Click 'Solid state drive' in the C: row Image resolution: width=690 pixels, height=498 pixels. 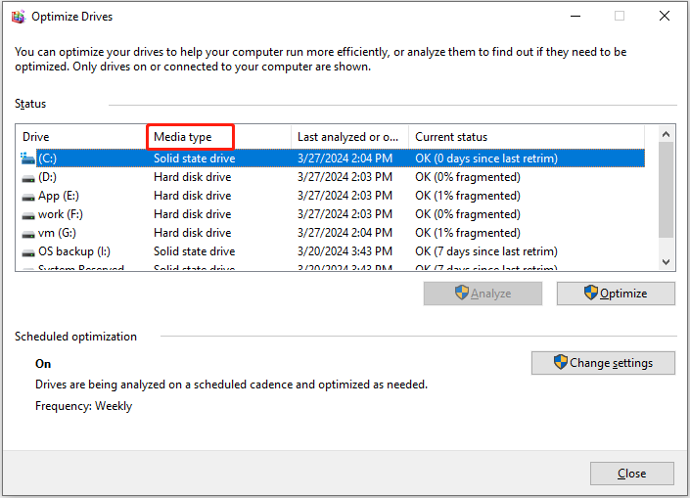click(x=194, y=158)
